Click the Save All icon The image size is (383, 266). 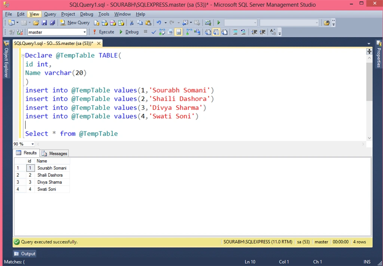52,23
